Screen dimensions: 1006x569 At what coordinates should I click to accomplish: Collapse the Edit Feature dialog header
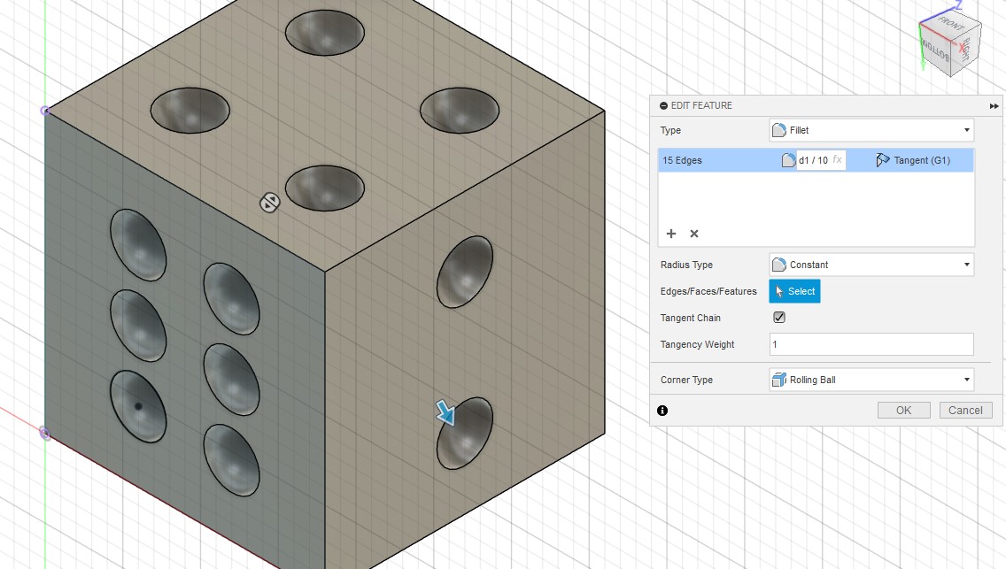(664, 105)
